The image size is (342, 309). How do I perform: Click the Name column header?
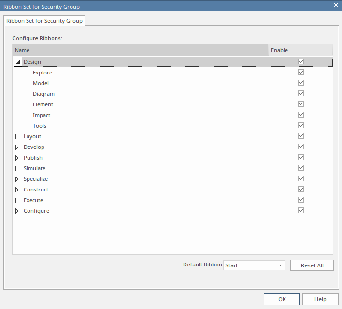[140, 50]
